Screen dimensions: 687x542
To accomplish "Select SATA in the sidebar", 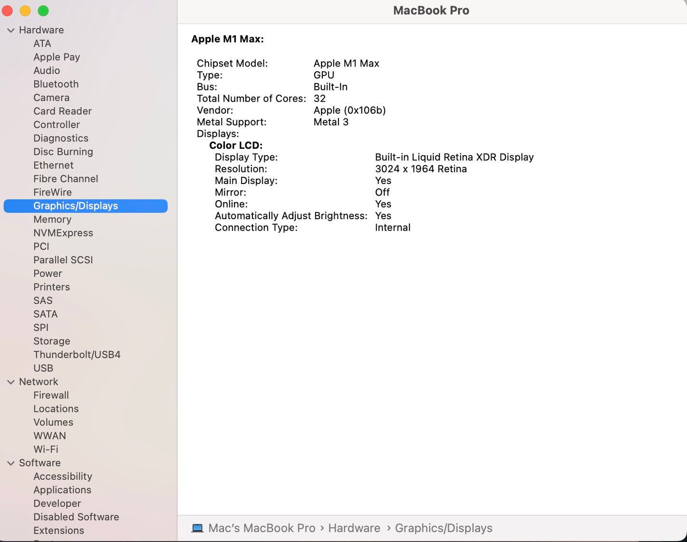I will click(x=46, y=314).
